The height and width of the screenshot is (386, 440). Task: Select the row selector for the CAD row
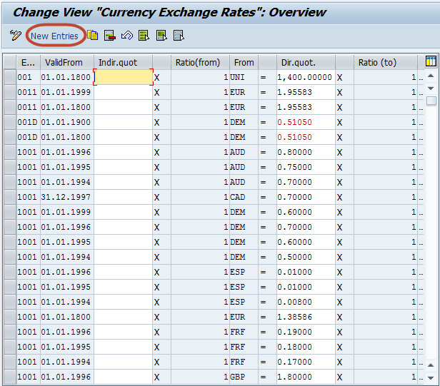point(9,197)
